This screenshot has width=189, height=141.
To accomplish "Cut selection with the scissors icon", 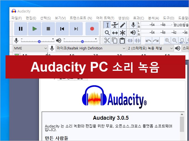I will pyautogui.click(x=107, y=41).
